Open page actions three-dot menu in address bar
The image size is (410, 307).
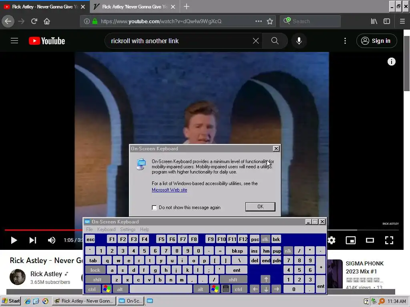coord(258,21)
